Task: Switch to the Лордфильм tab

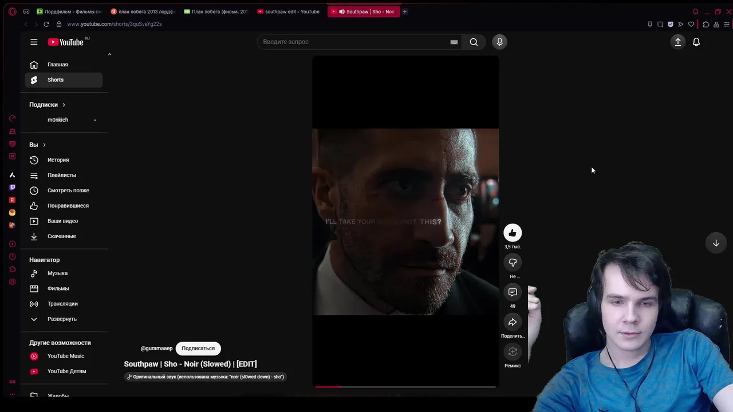Action: coord(69,11)
